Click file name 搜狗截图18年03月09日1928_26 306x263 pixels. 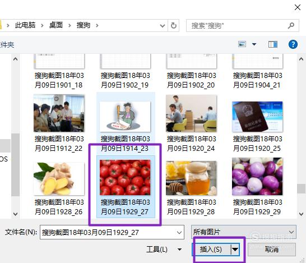click(x=59, y=207)
